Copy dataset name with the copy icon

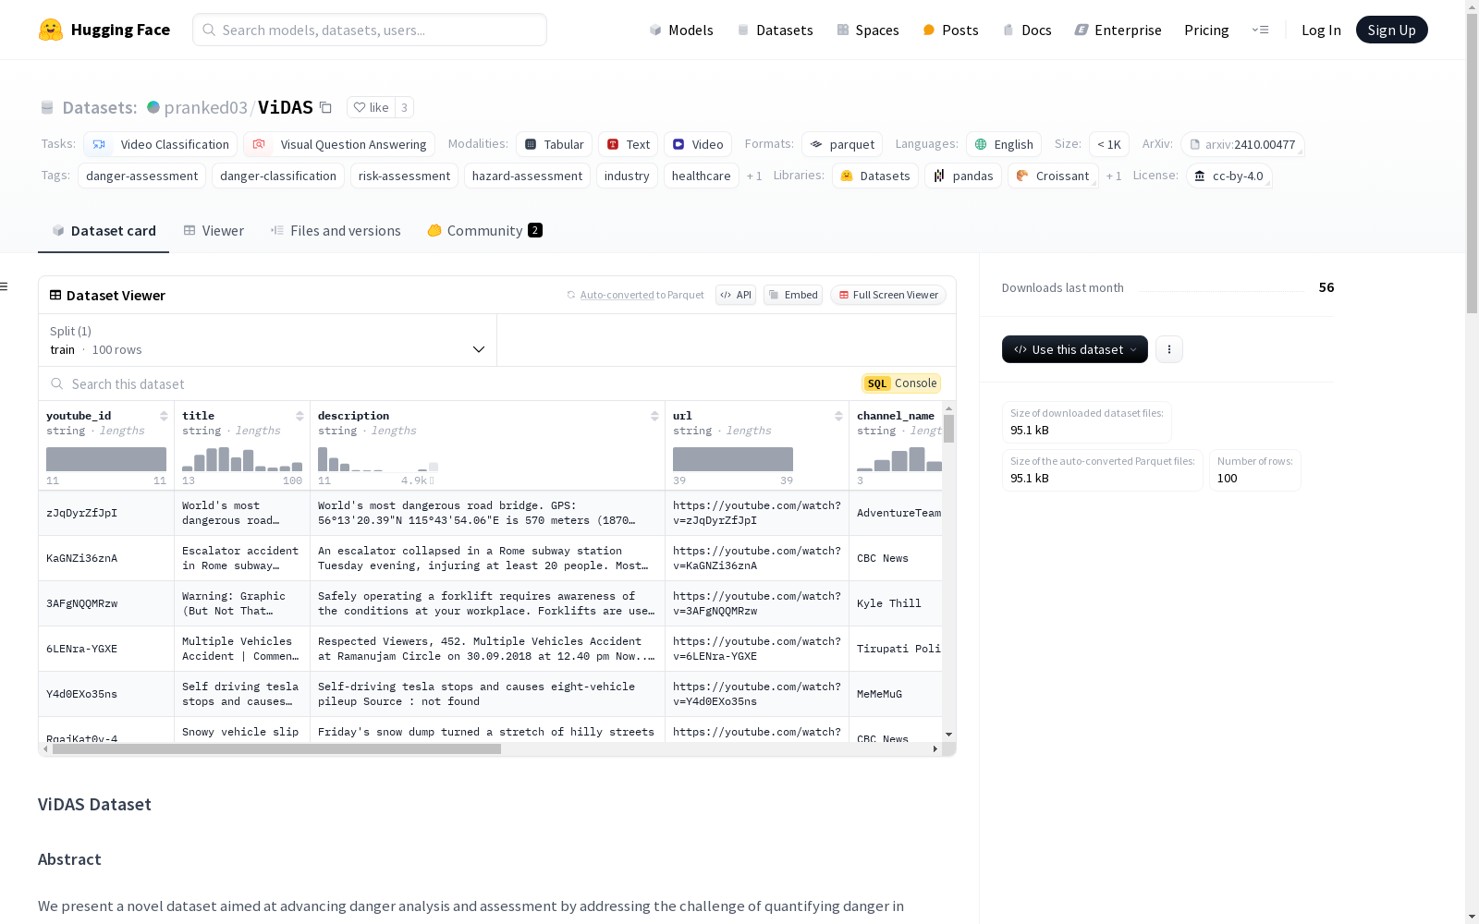click(325, 107)
